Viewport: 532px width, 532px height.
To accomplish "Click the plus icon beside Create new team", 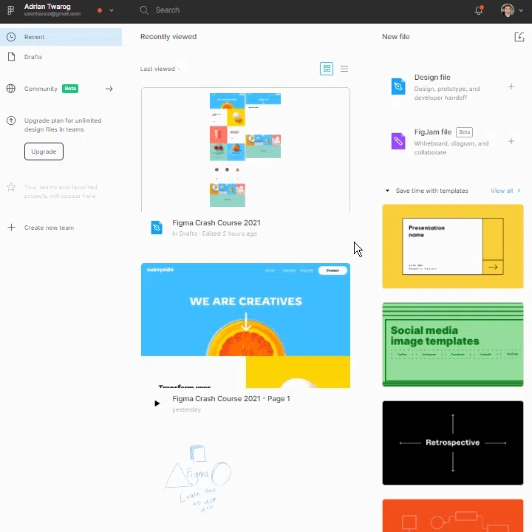I will coord(11,228).
